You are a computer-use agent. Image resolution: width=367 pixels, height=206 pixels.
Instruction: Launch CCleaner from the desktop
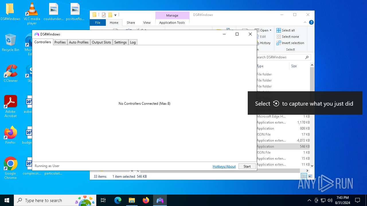(10, 73)
